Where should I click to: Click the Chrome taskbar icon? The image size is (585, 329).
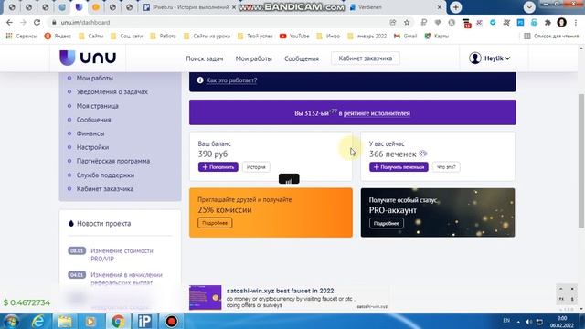point(118,321)
